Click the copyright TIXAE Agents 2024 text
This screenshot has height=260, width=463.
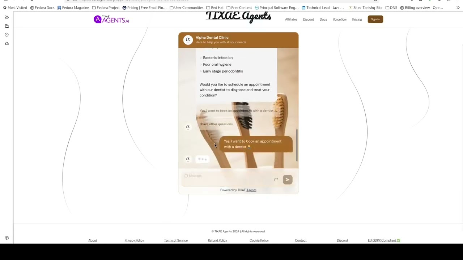point(238,231)
